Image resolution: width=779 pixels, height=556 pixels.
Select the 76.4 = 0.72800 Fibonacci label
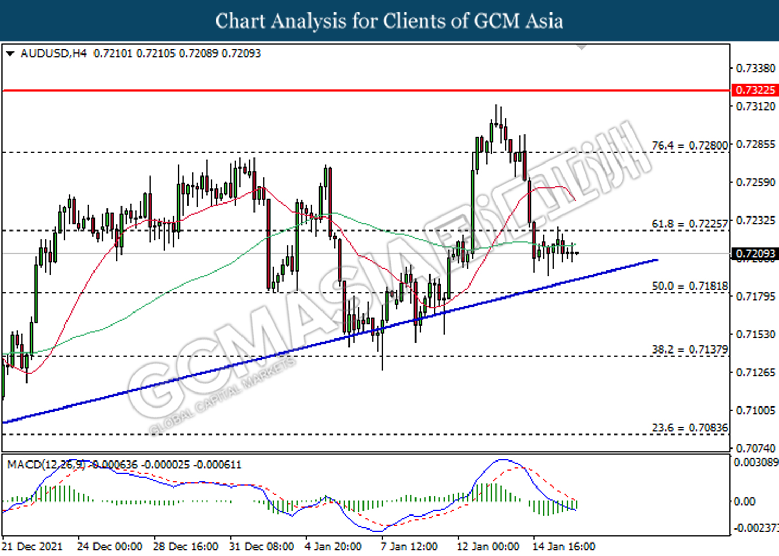pyautogui.click(x=690, y=145)
